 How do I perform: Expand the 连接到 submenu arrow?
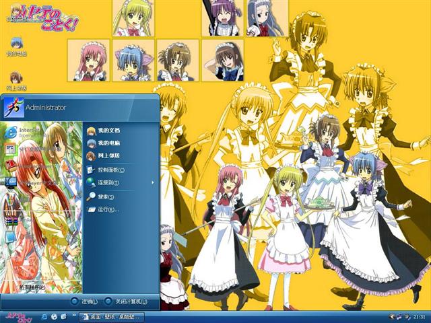coord(153,182)
